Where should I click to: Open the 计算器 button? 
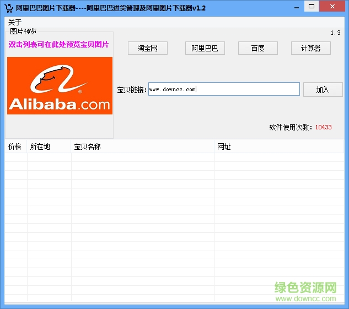point(311,48)
